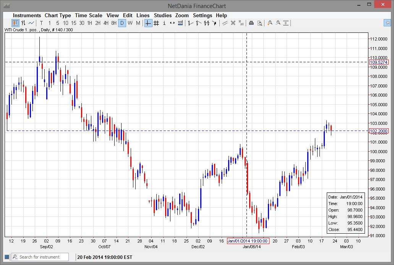394x265 pixels.
Task: Click the delete all objects icon
Action: pos(241,23)
